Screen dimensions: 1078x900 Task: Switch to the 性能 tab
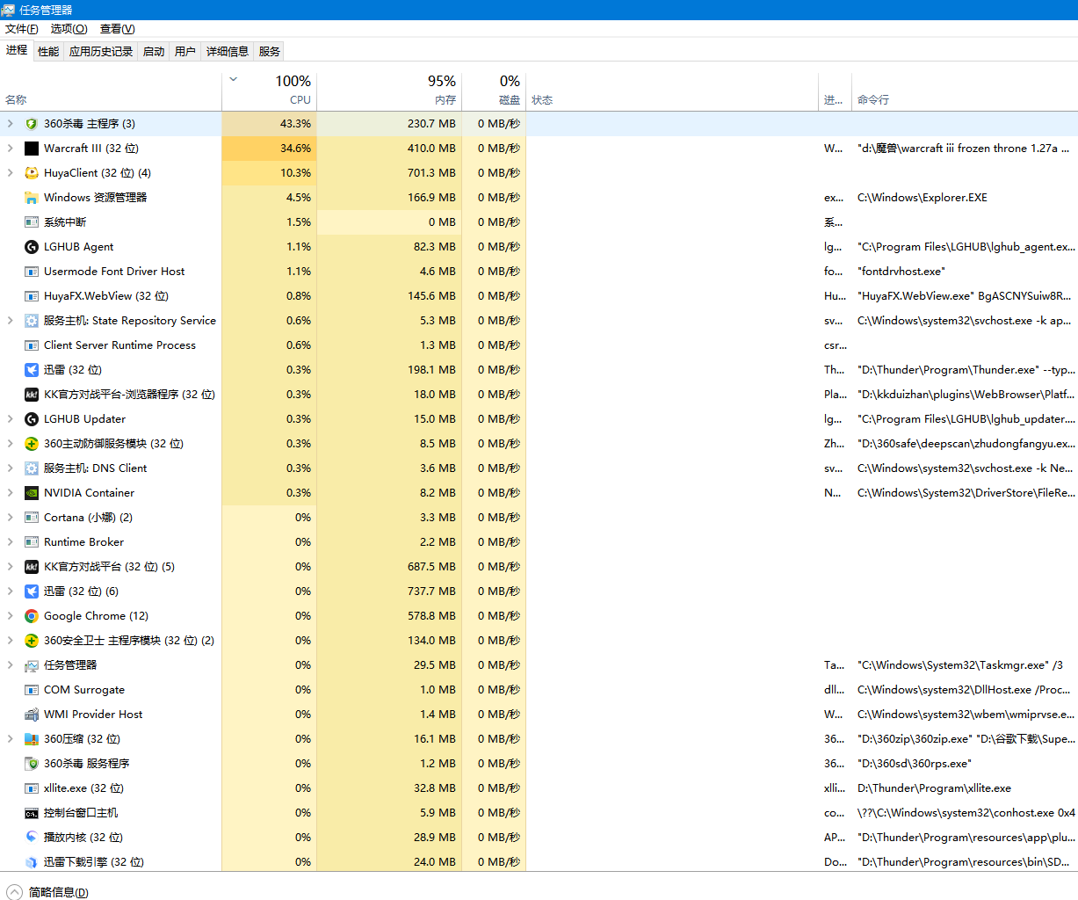(x=48, y=51)
